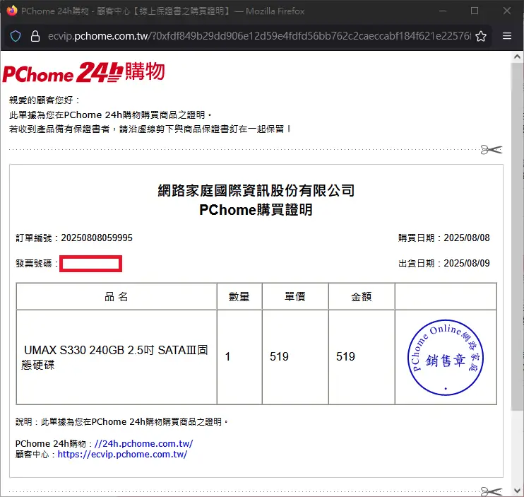Bookmark this page with the star icon
The image size is (524, 497).
[481, 36]
